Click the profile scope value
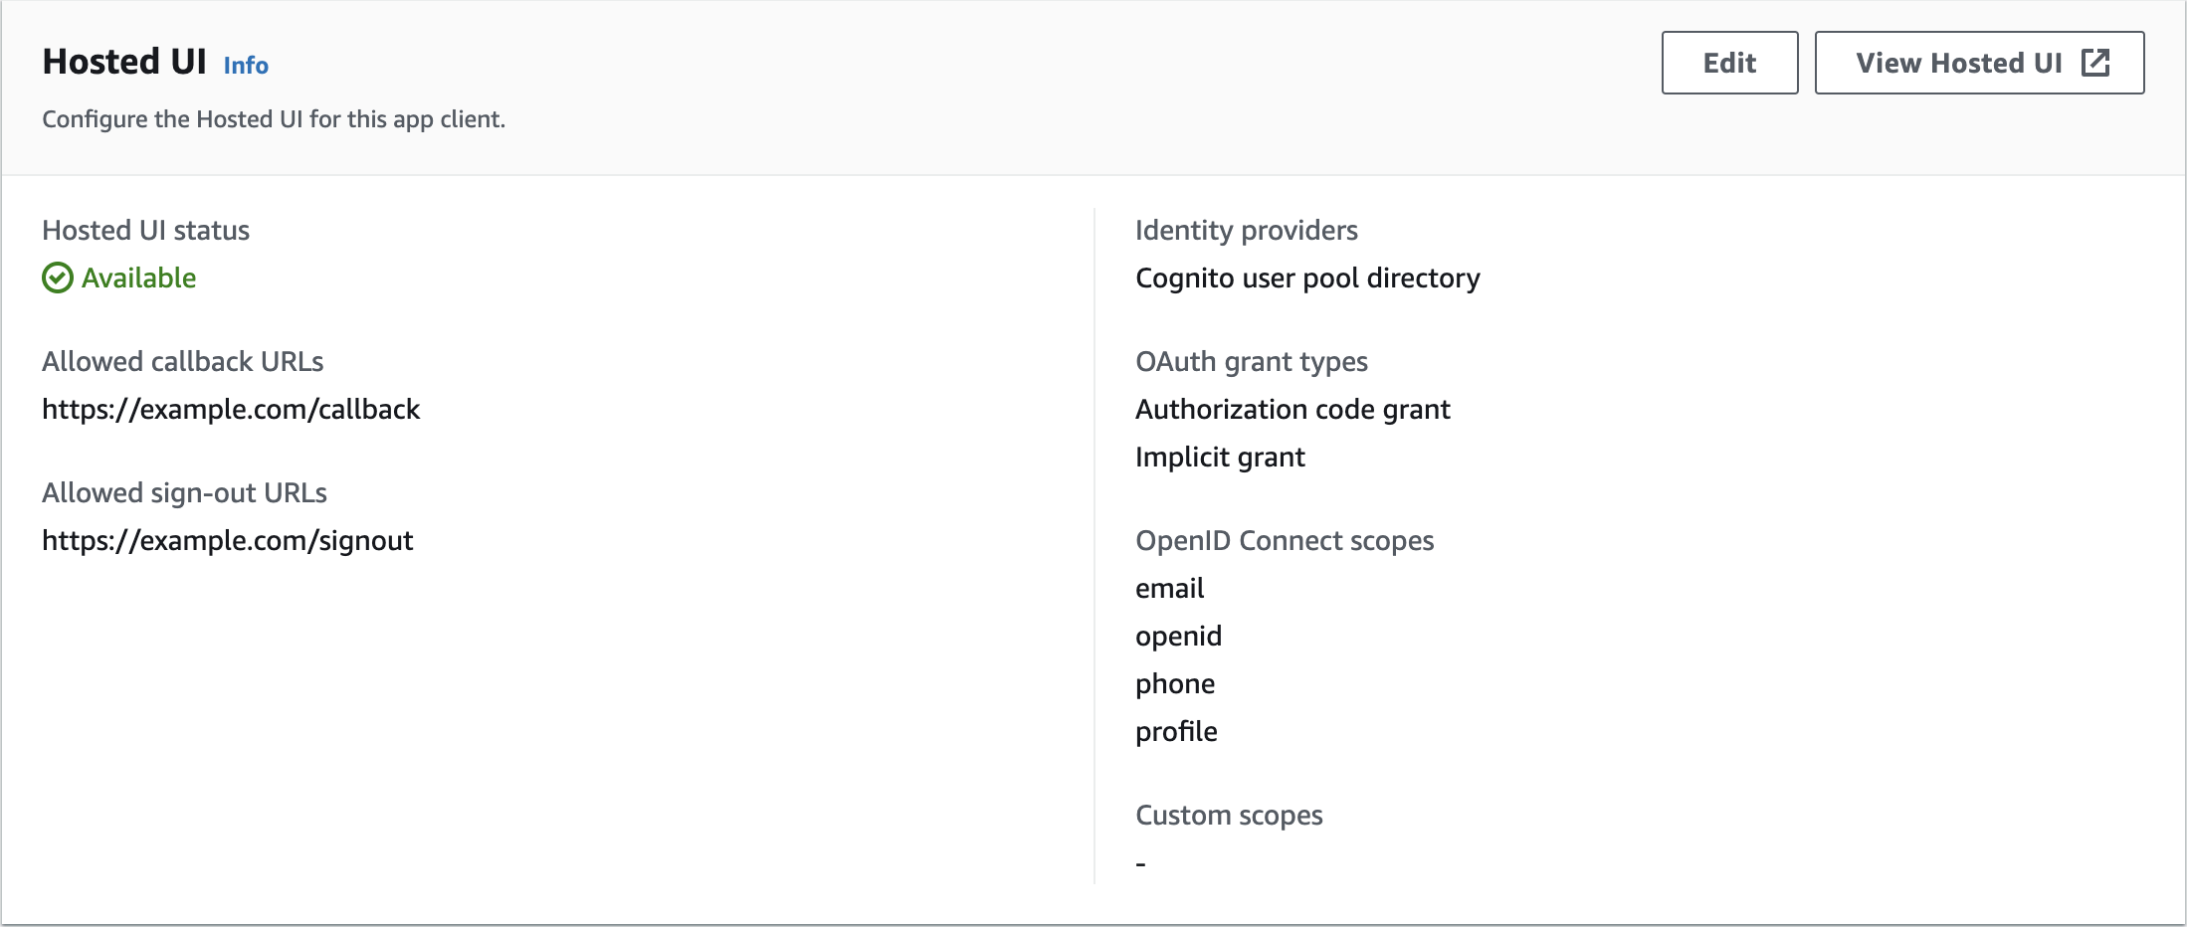The height and width of the screenshot is (927, 2187). tap(1176, 731)
